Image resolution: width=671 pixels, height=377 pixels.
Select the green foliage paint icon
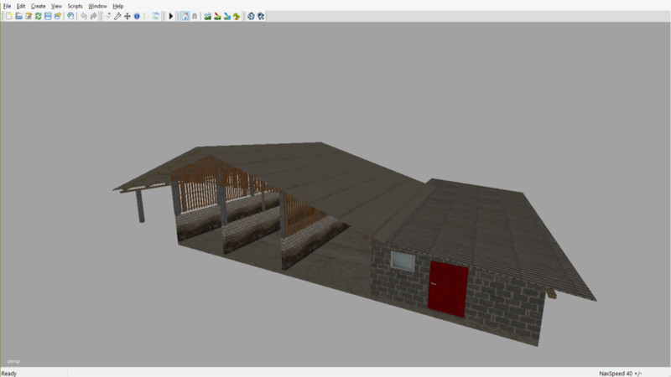pos(237,16)
